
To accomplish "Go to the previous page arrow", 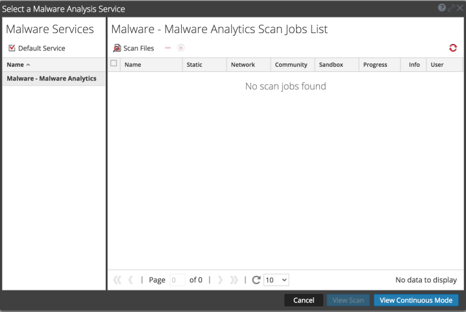I will [x=130, y=280].
